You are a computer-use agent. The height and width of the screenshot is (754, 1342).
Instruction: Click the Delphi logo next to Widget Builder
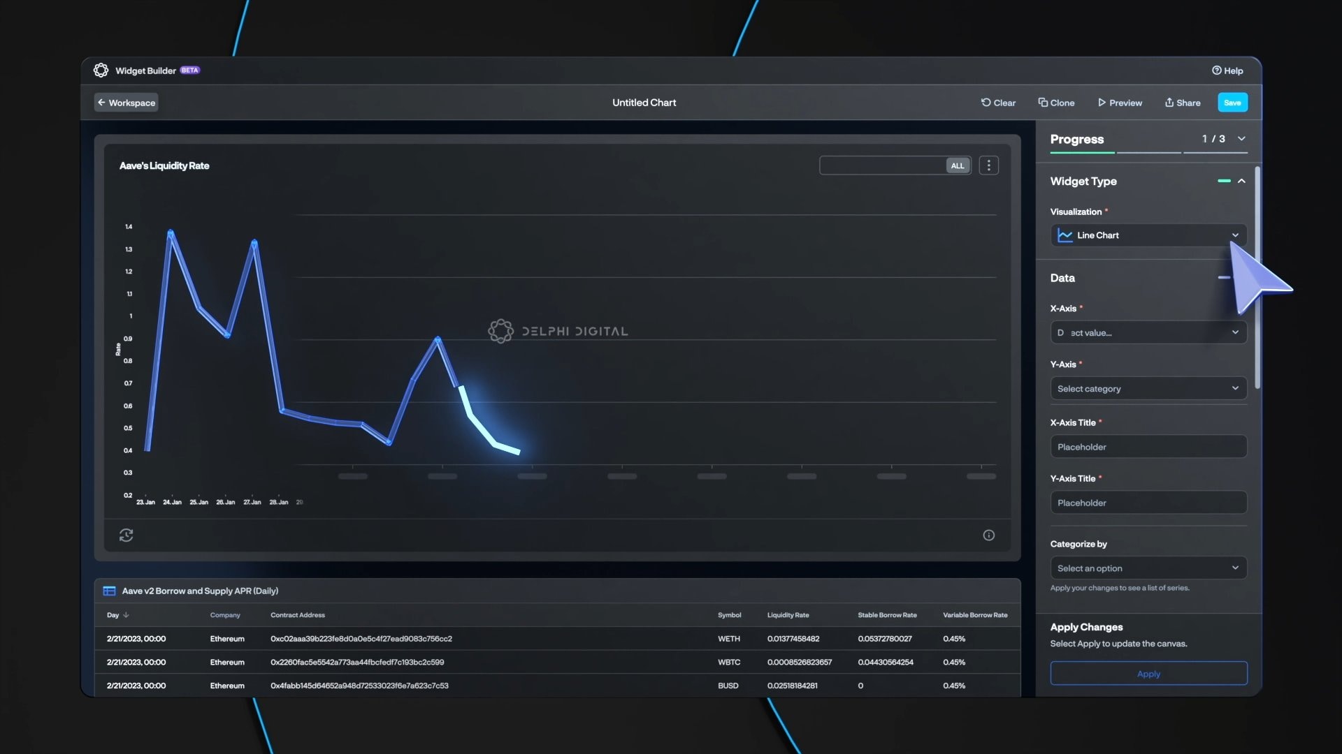tap(101, 71)
